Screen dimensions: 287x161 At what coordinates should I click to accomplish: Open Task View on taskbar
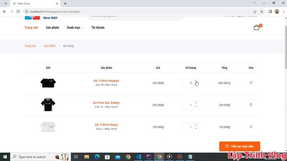click(76, 157)
